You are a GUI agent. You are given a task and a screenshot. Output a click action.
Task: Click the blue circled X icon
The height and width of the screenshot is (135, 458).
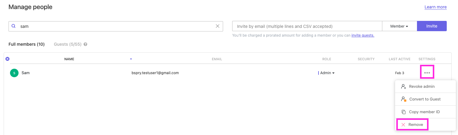pyautogui.click(x=8, y=59)
